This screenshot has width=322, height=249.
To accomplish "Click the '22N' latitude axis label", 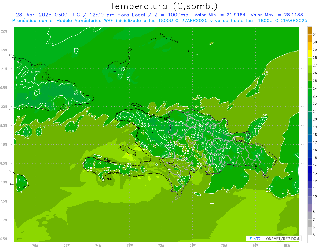I will coord(4,31).
